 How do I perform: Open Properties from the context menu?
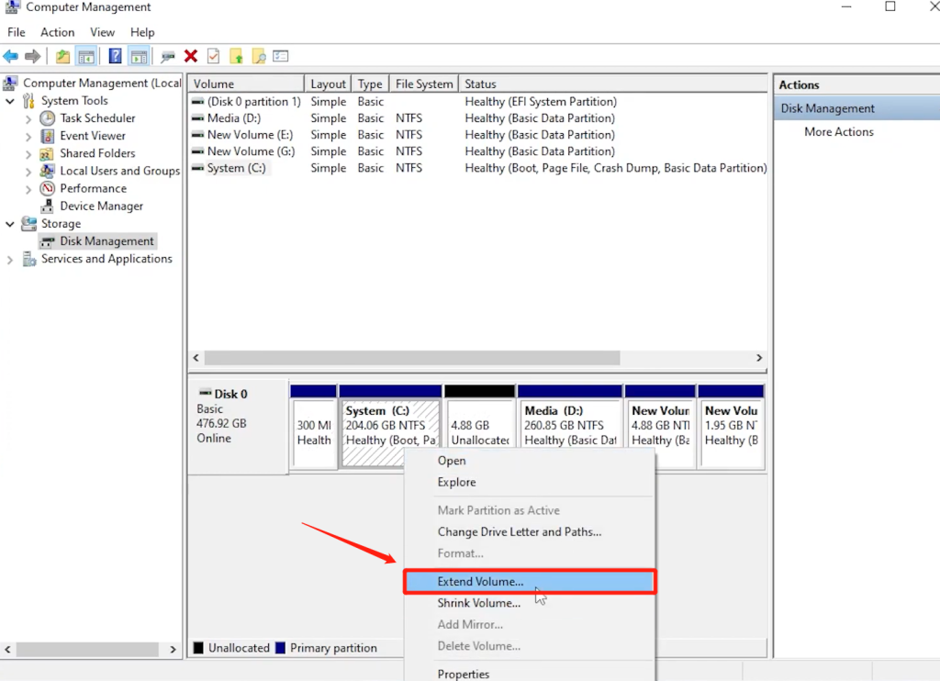click(x=464, y=674)
